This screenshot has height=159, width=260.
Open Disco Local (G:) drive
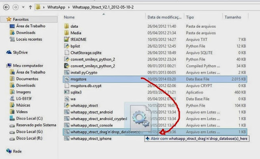[x=29, y=132]
